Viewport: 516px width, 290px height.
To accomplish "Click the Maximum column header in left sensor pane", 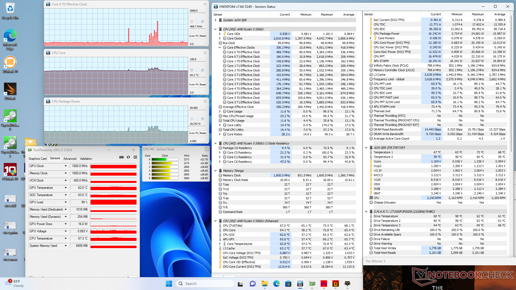I will 324,15.
